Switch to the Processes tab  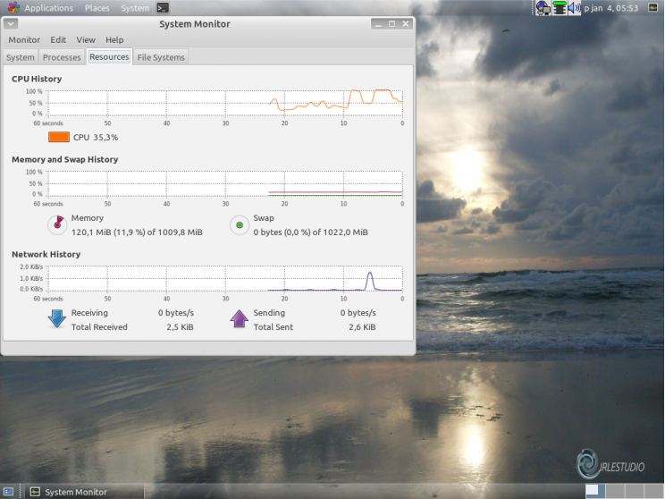pyautogui.click(x=62, y=57)
